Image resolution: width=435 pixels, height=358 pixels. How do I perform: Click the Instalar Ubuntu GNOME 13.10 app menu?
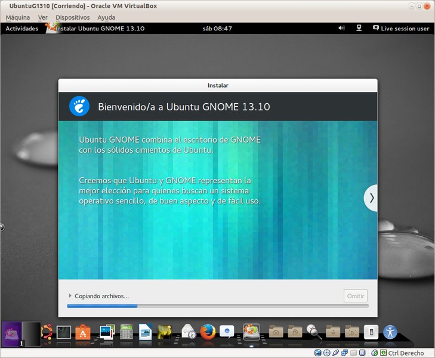pyautogui.click(x=95, y=29)
